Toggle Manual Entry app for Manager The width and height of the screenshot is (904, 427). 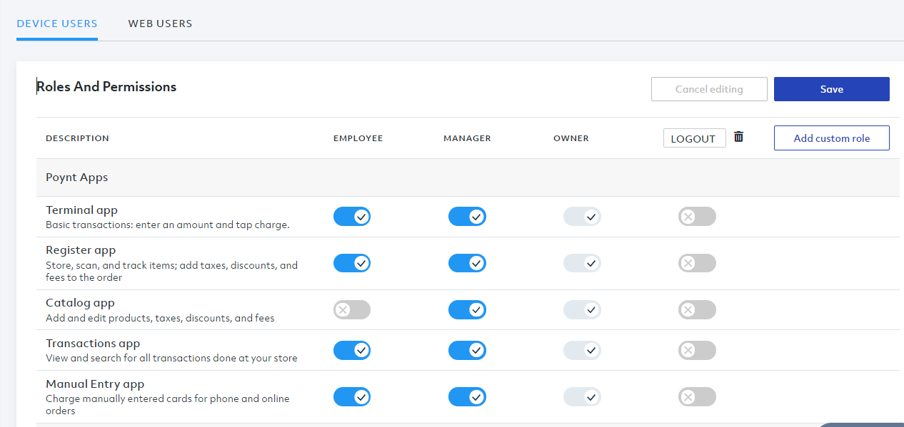(467, 396)
